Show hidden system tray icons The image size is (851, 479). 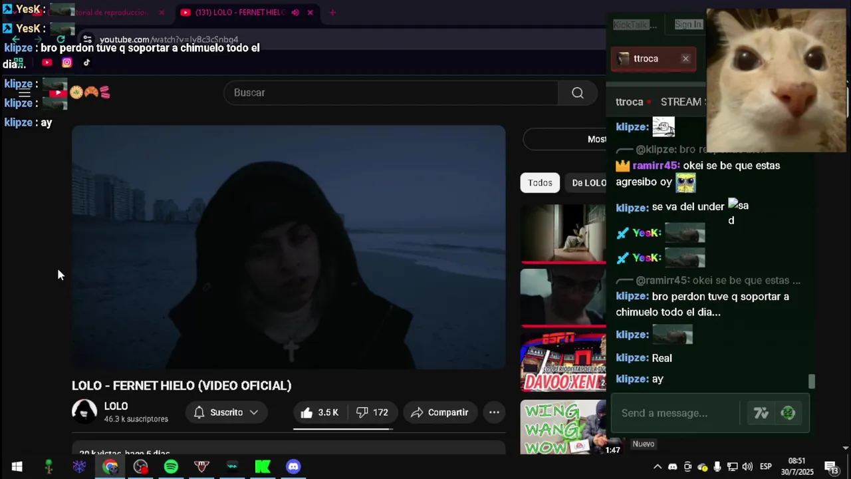pyautogui.click(x=658, y=467)
